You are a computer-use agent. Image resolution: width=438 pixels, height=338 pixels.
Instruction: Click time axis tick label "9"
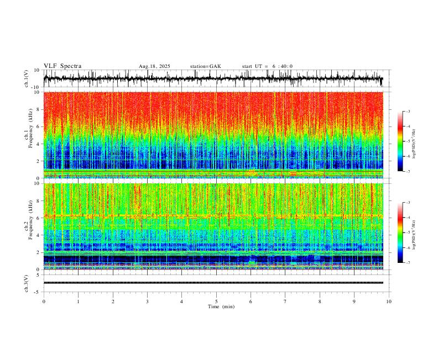pyautogui.click(x=354, y=302)
